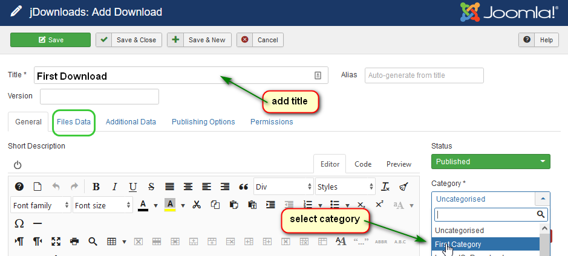Apply yellow background color swatch
Image resolution: width=568 pixels, height=256 pixels.
coord(170,205)
